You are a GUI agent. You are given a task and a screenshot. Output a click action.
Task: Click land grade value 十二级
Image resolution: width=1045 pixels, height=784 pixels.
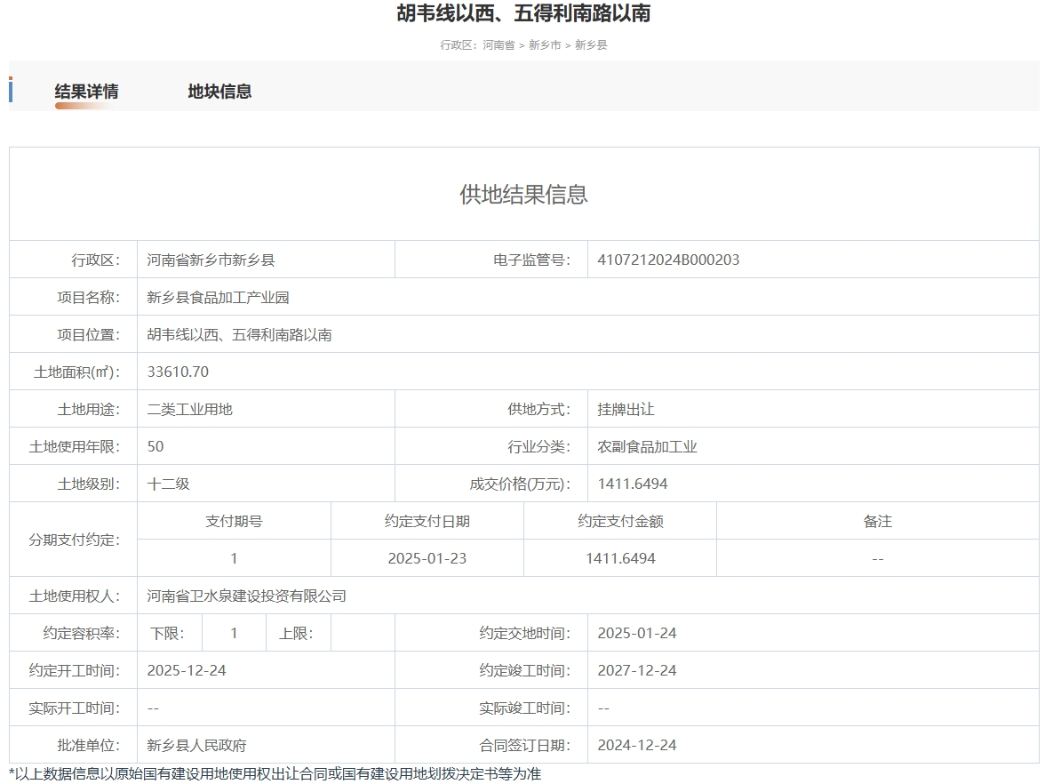click(168, 484)
